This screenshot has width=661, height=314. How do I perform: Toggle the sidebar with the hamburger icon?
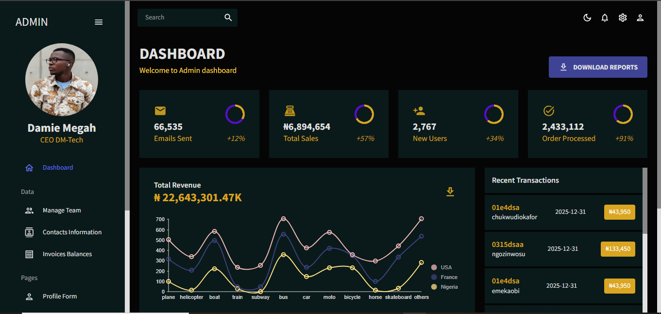99,22
